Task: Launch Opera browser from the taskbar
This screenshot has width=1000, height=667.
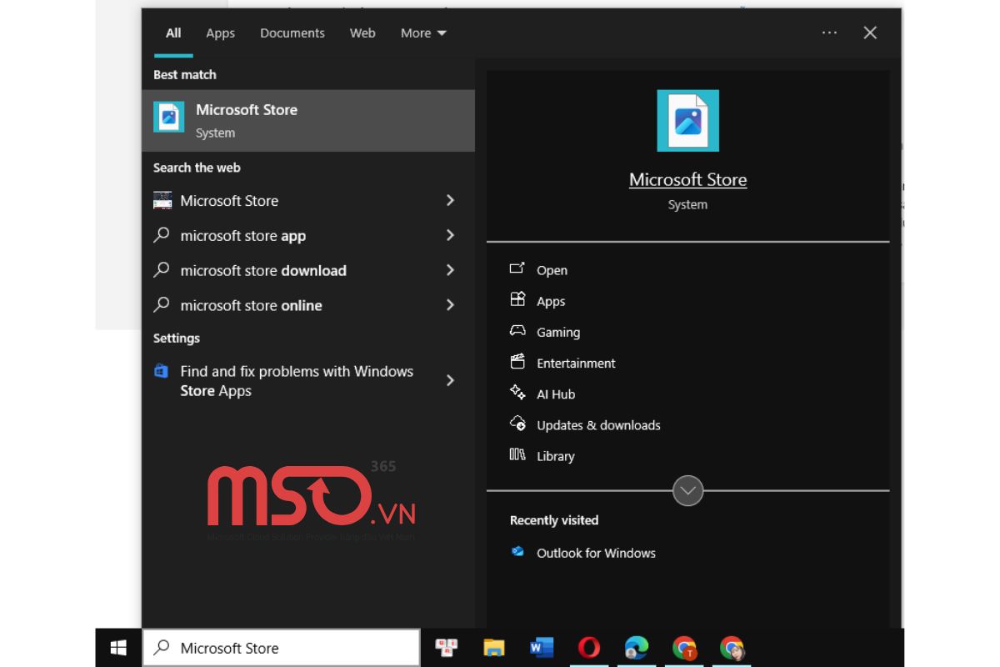Action: point(589,648)
